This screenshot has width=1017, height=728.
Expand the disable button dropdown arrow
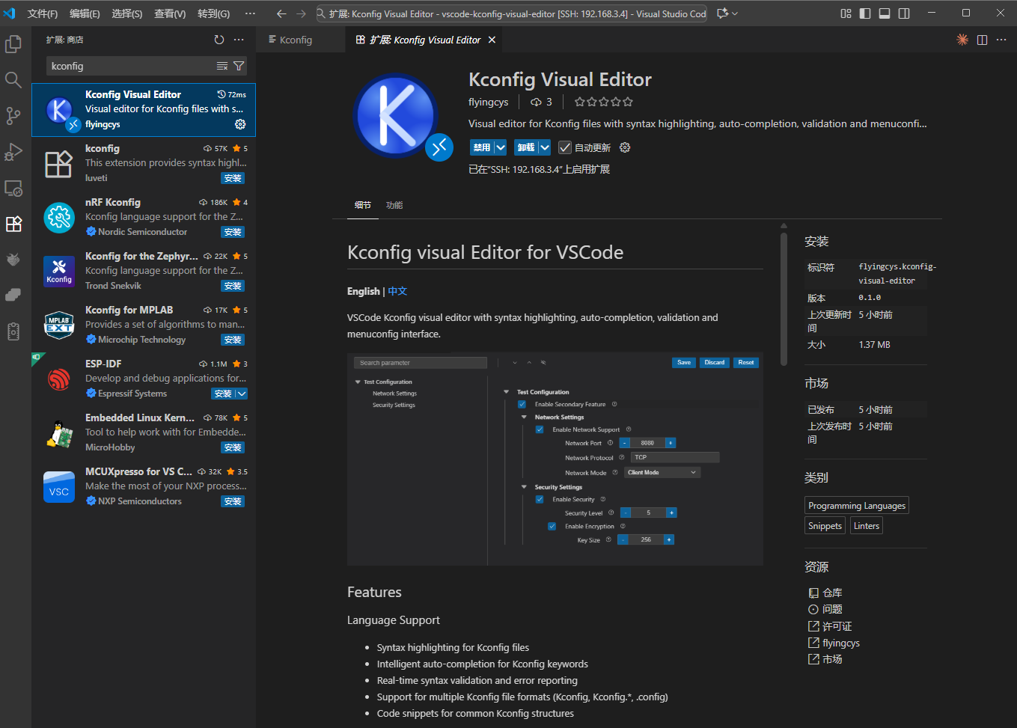[x=501, y=148]
